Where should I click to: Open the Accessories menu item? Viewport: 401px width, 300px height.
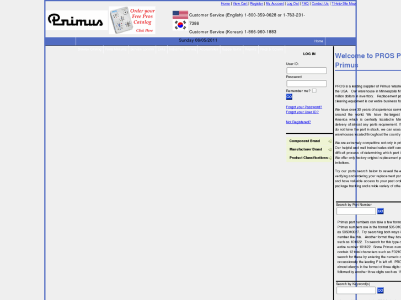pyautogui.click(x=208, y=50)
